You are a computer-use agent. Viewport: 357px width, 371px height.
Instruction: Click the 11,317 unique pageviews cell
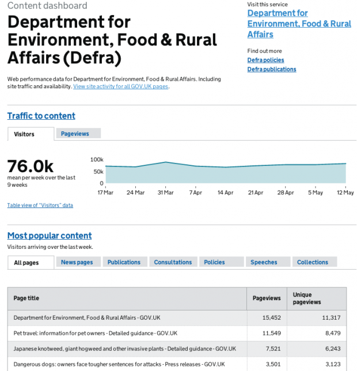[x=317, y=318]
